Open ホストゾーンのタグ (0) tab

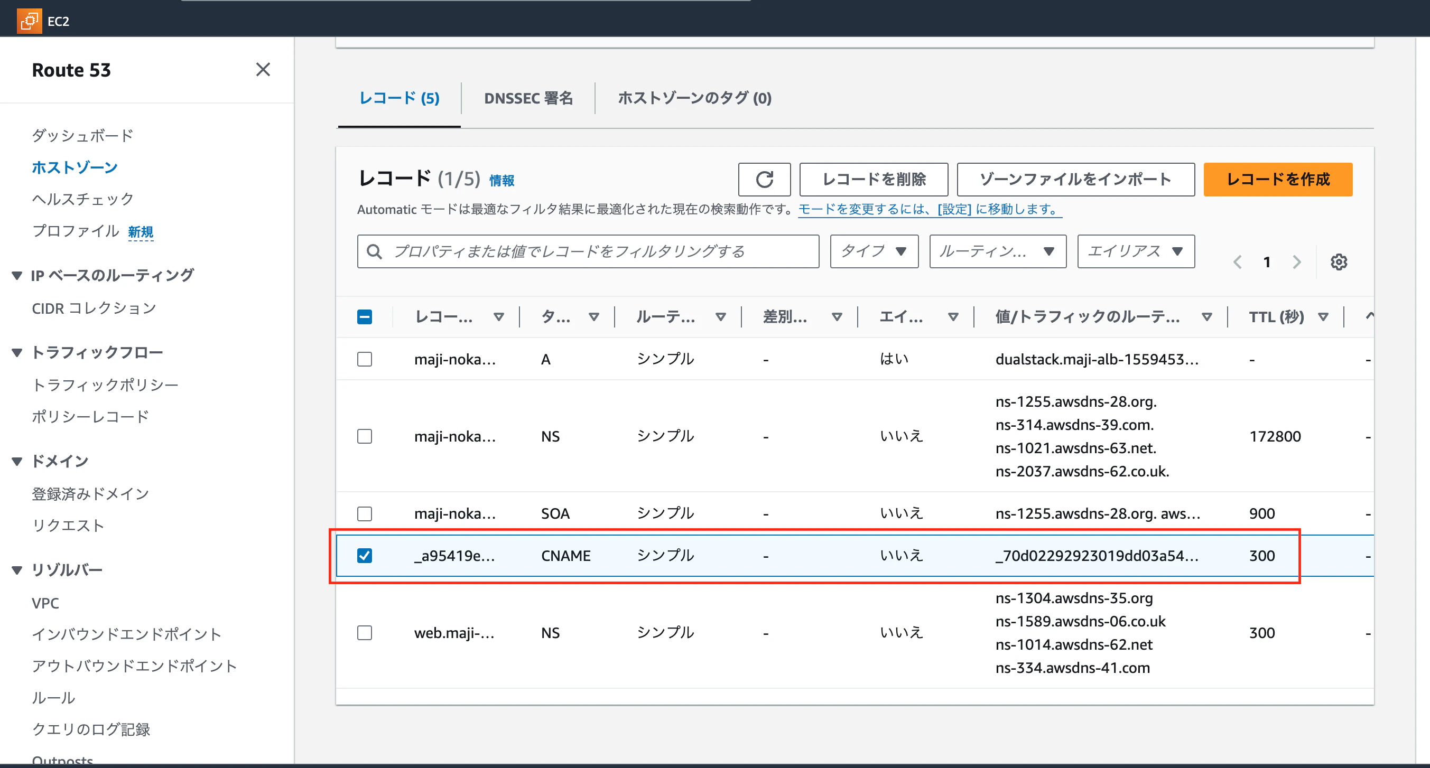tap(694, 98)
